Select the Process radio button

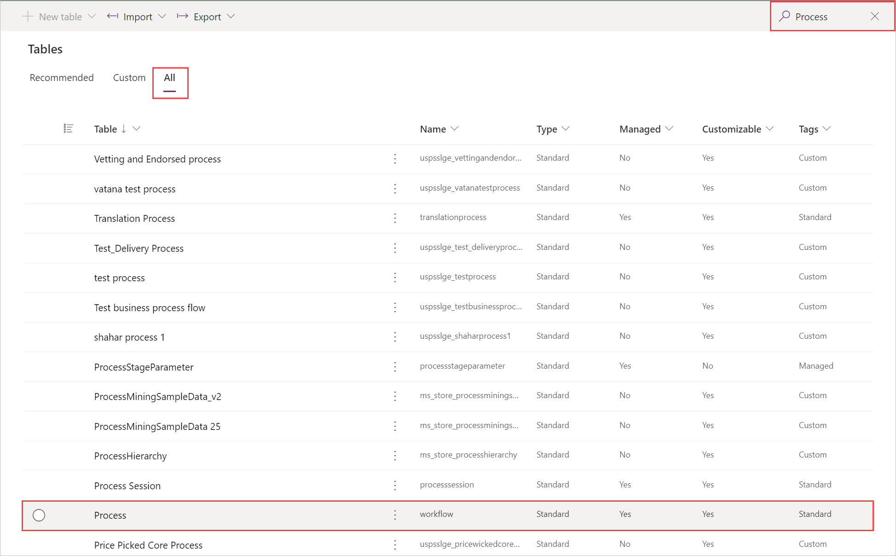pos(40,514)
